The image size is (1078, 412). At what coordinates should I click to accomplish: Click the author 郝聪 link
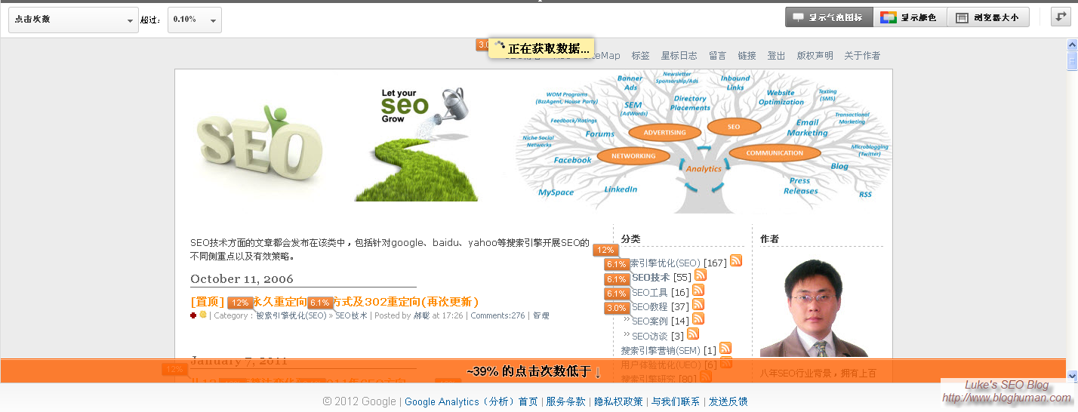[421, 316]
